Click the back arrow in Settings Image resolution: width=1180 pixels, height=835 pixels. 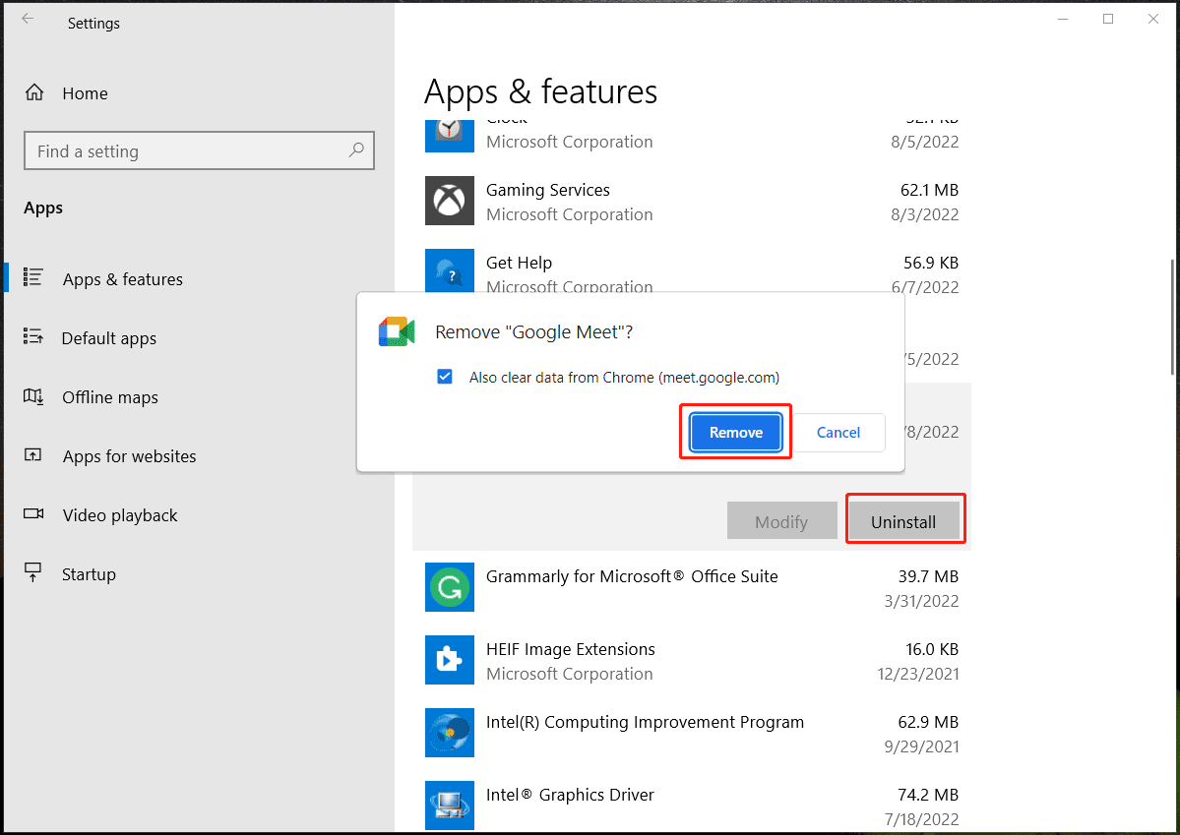click(x=28, y=19)
